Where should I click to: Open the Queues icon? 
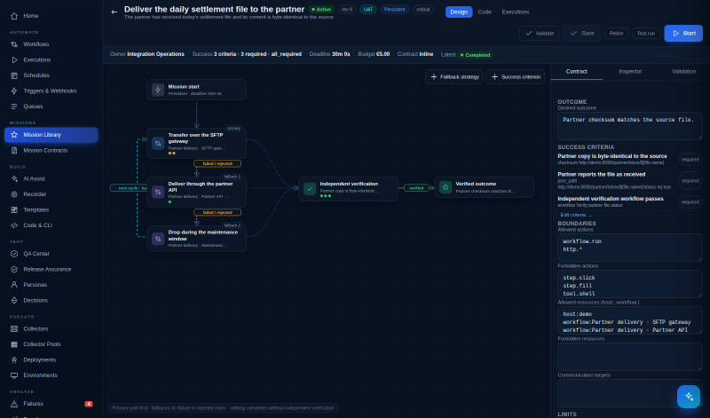tap(14, 106)
